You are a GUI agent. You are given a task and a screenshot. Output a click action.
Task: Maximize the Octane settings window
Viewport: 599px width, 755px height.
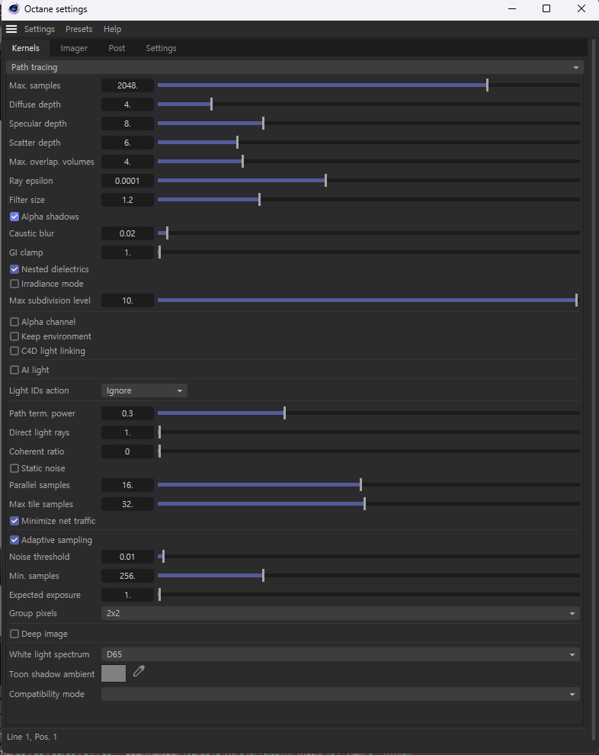546,8
